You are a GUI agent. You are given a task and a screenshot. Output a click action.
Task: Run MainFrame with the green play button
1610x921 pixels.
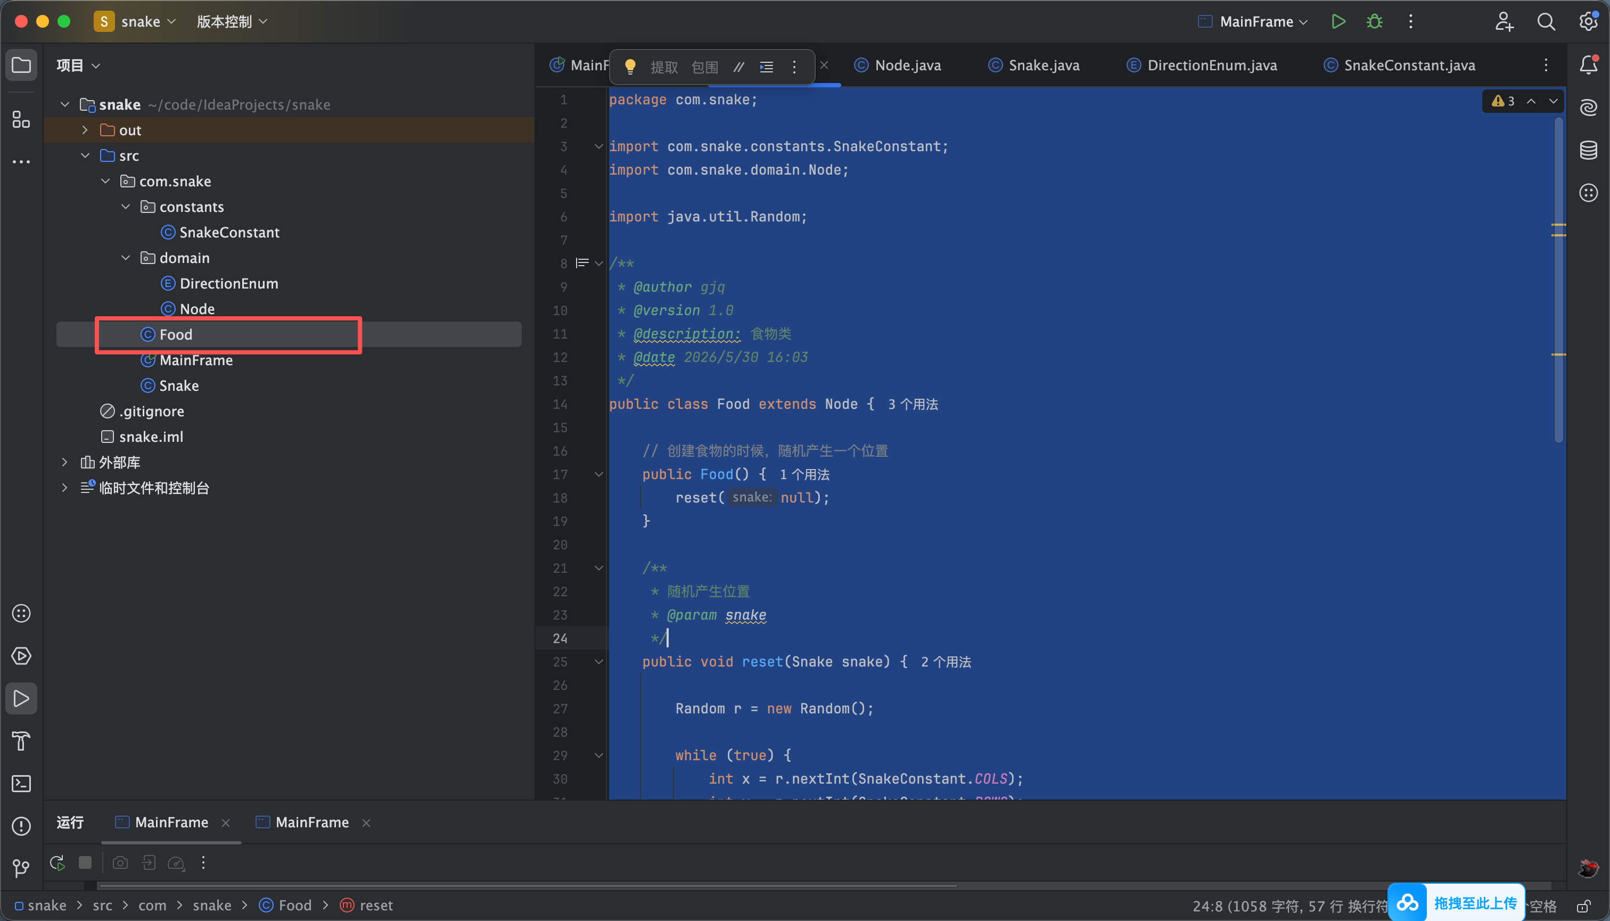(x=1338, y=21)
